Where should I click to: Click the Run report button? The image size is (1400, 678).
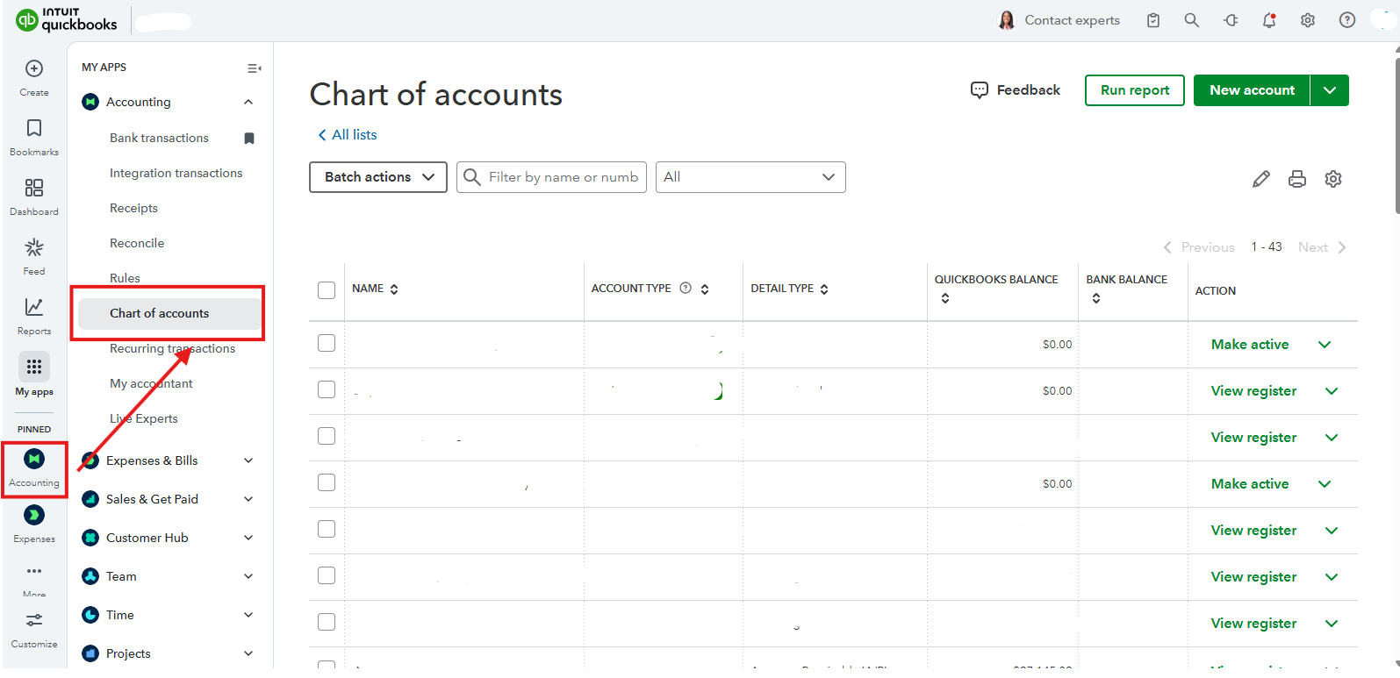(1134, 90)
